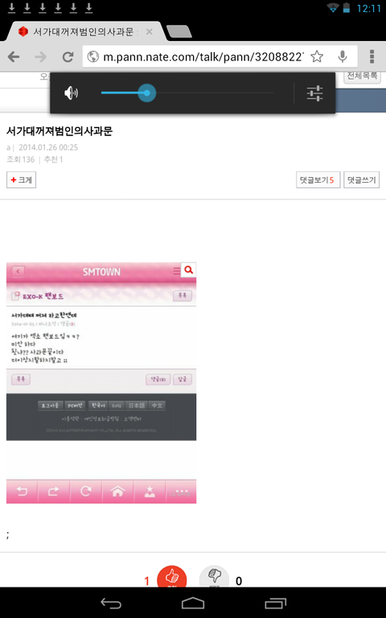Open a new empty tab
This screenshot has height=618, width=386.
pos(179,32)
